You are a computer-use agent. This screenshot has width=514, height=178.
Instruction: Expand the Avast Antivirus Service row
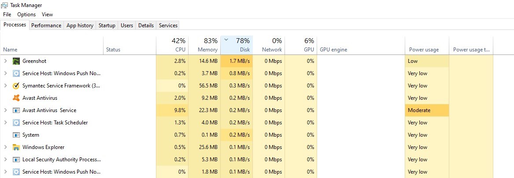(5, 110)
